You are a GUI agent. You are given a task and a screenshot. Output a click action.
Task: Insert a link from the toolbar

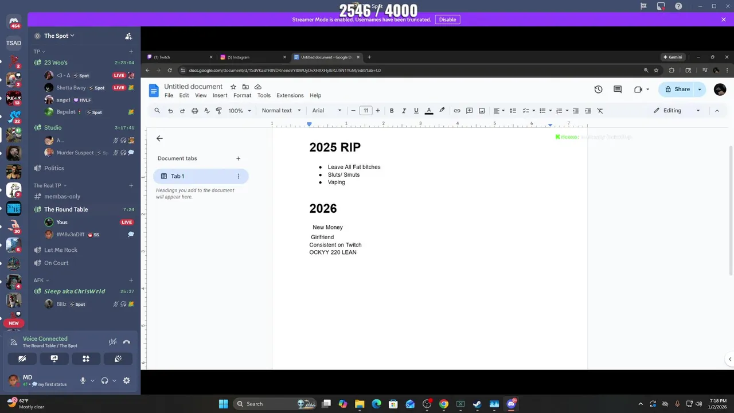point(457,111)
